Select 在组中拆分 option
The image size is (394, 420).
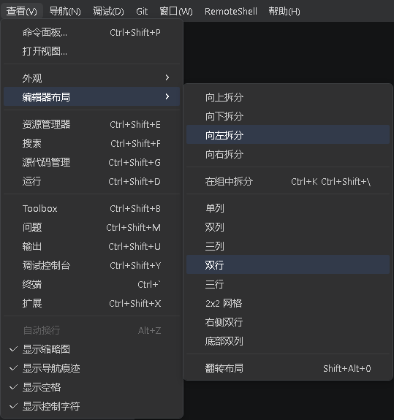tap(288, 181)
